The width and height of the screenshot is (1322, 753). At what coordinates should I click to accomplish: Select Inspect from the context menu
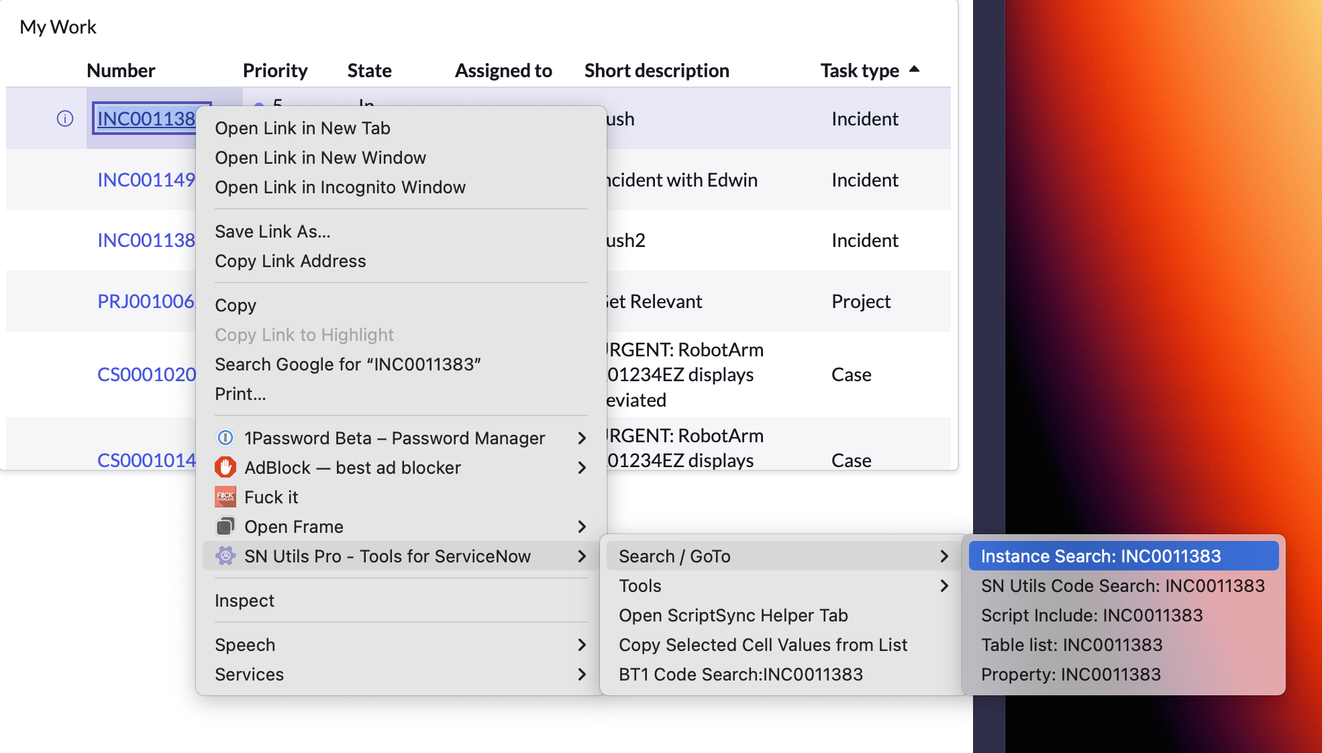(x=244, y=600)
